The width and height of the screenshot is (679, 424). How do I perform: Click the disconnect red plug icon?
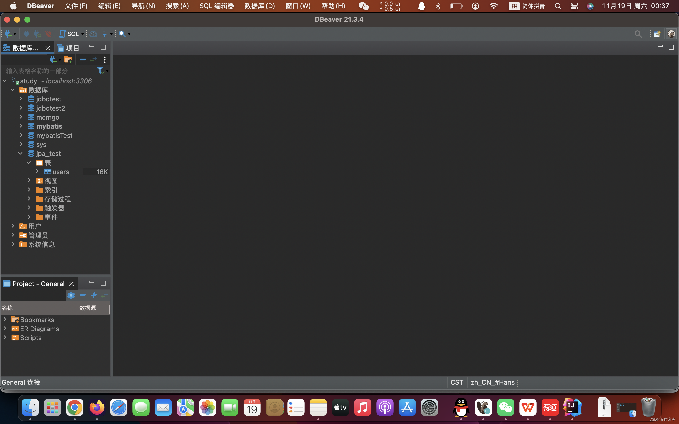(x=48, y=34)
